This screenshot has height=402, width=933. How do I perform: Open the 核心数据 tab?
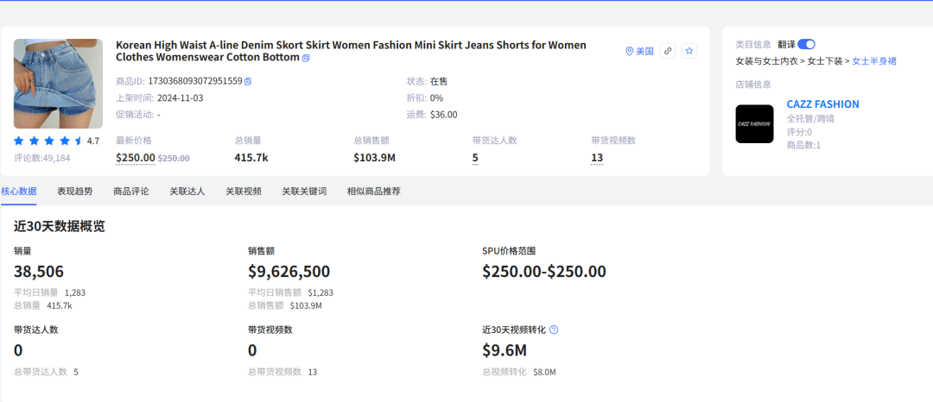(19, 192)
